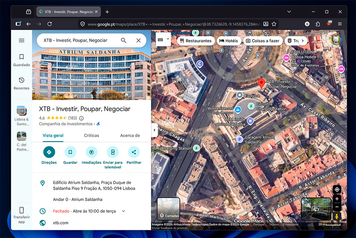The height and width of the screenshot is (238, 356).
Task: Click the ATM inside atrium saldanha marker
Action: 250,121
